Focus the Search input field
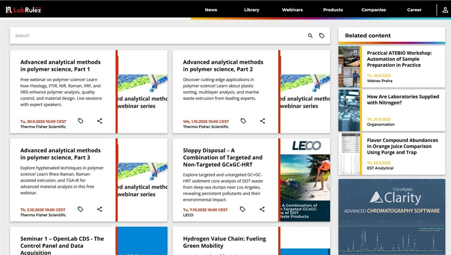Screen dimensions: 451x255 click(x=158, y=35)
